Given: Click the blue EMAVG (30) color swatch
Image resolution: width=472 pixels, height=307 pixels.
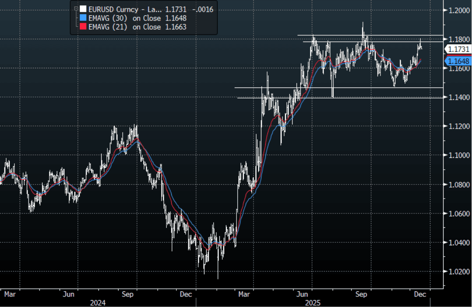Looking at the screenshot, I should point(83,18).
